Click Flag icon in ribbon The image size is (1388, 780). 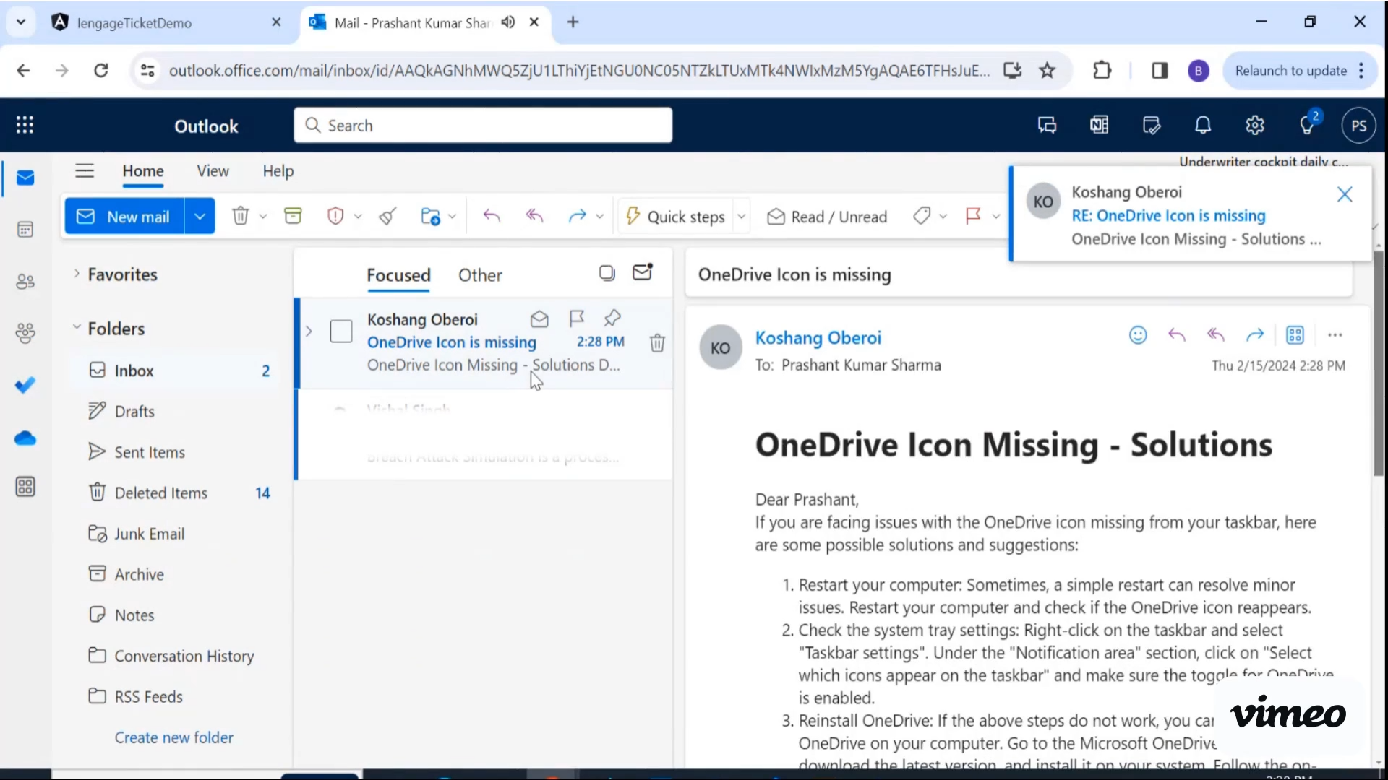[x=973, y=216]
